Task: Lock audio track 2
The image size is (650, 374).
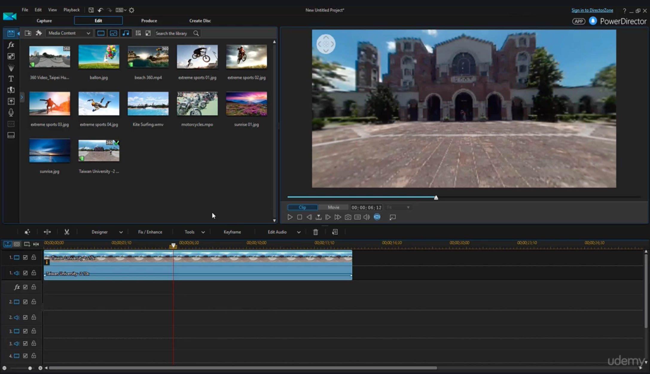Action: 34,317
